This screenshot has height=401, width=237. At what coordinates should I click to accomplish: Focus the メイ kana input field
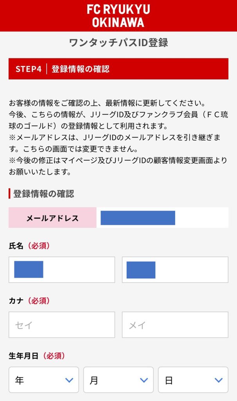175,325
